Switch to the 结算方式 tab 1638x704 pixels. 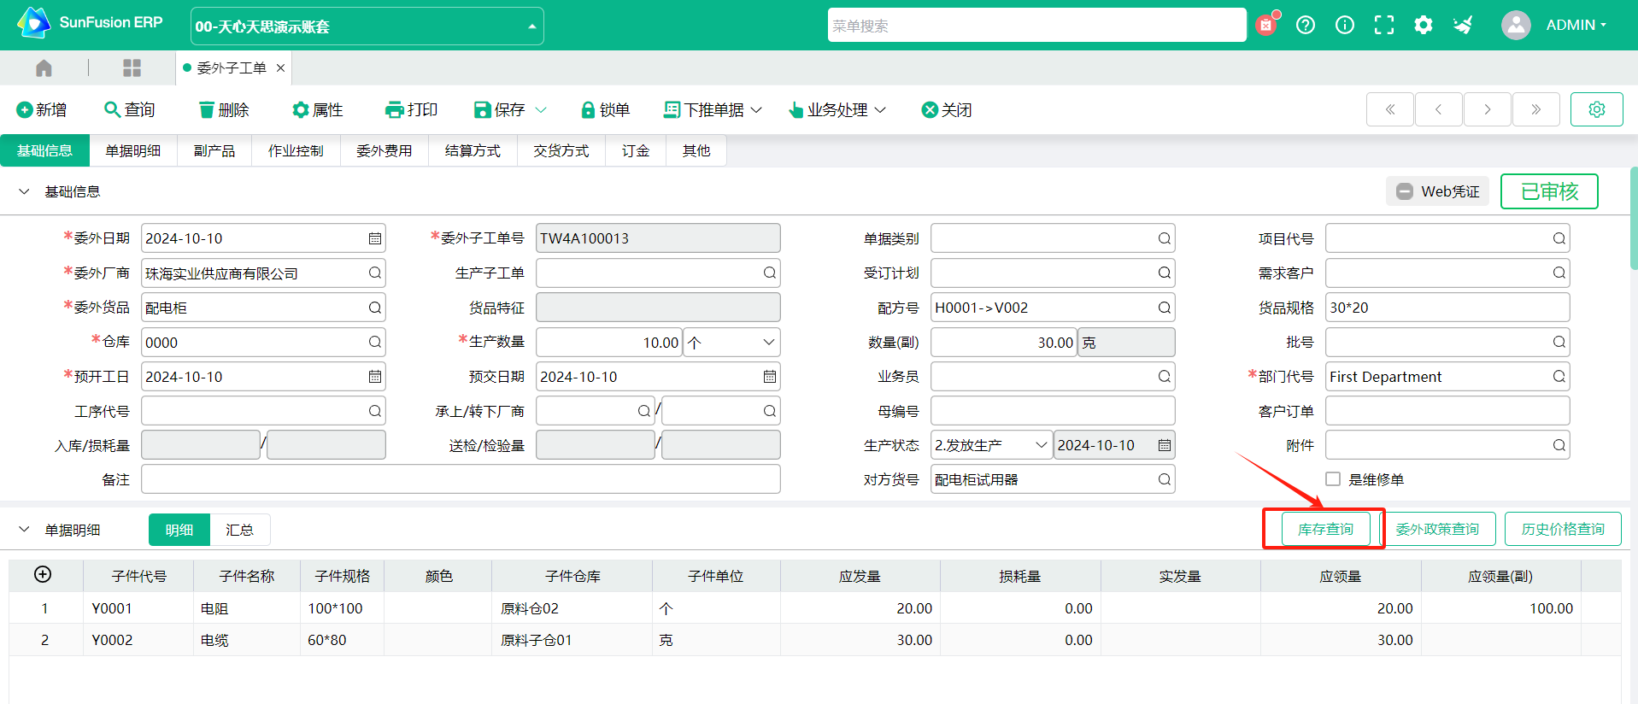[x=473, y=151]
